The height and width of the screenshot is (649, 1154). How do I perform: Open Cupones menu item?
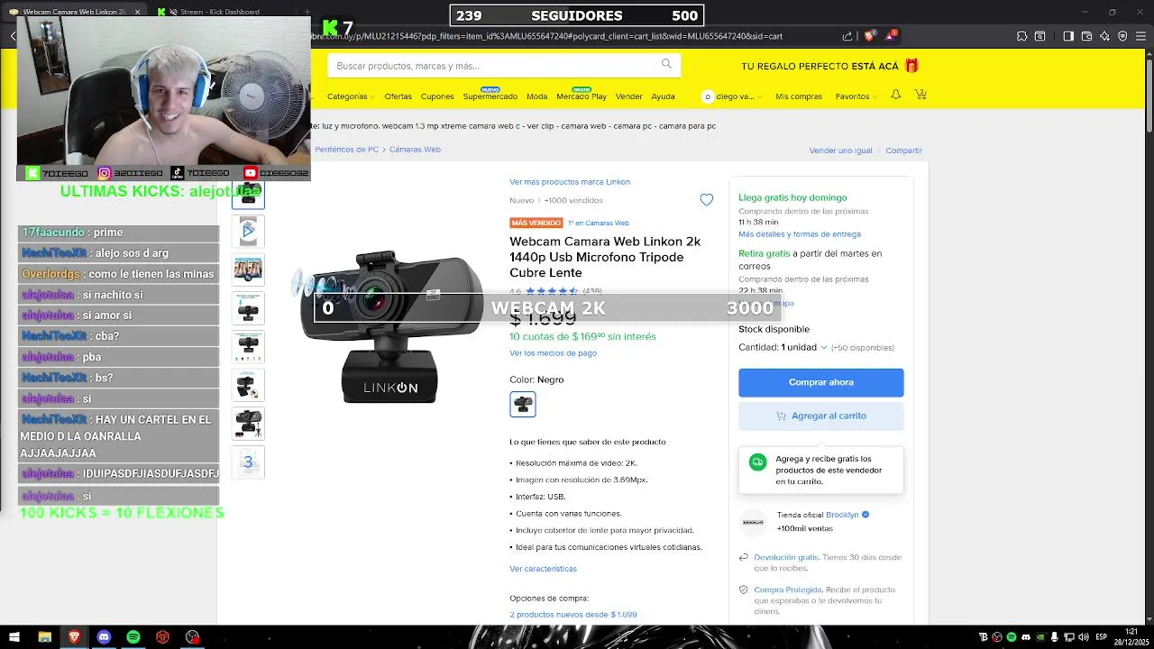tap(437, 96)
